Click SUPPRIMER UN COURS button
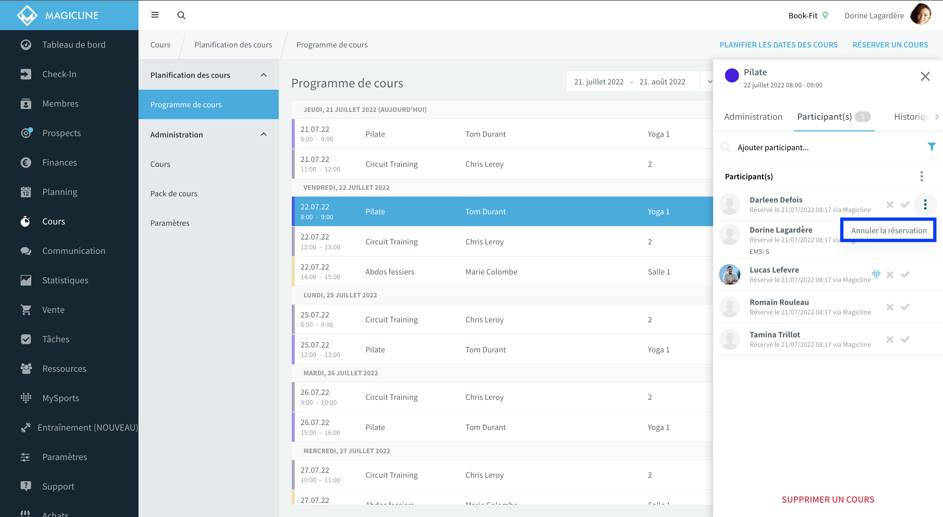 (828, 499)
